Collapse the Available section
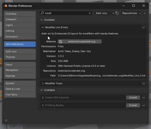 click(41, 90)
